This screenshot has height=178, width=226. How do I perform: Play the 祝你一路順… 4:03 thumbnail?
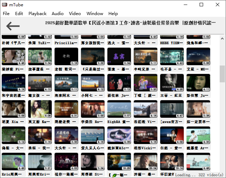[x=66, y=162]
